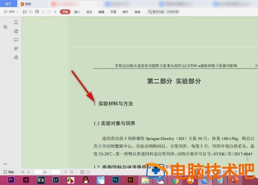The width and height of the screenshot is (258, 185).
Task: Open the comments panel in the sidebar
Action: click(16, 40)
